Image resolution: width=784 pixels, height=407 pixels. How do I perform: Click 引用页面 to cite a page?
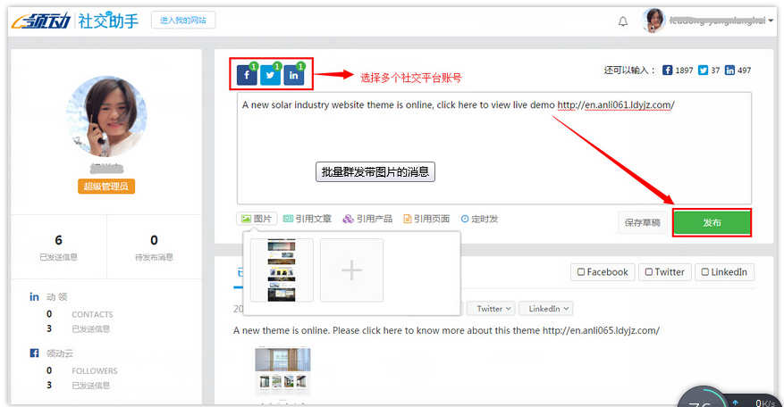[x=426, y=219]
